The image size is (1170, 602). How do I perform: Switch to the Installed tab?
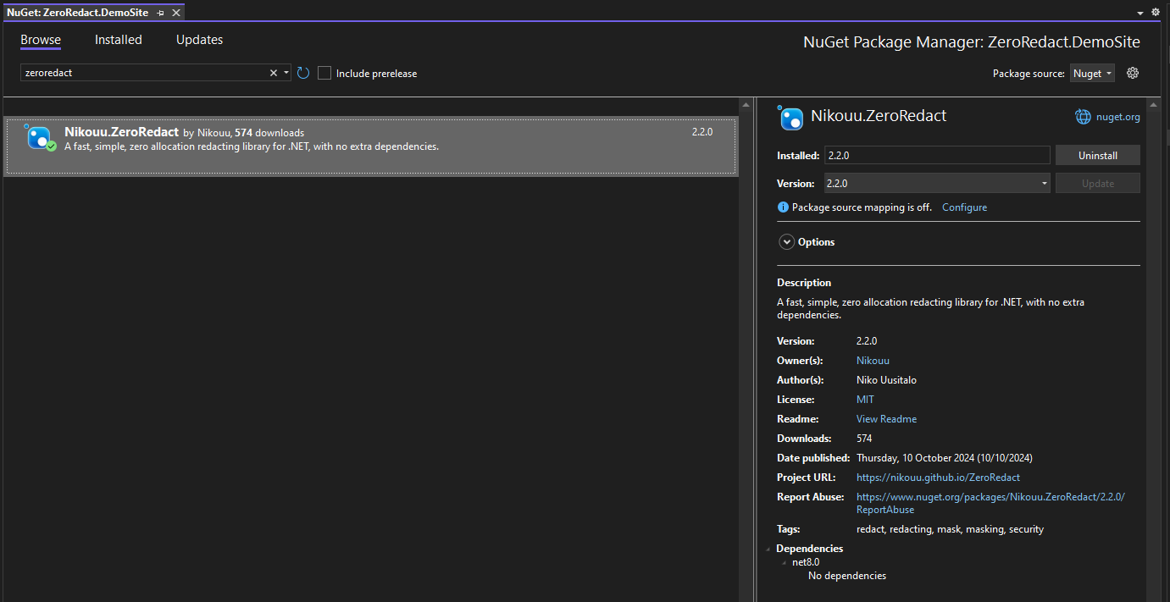(119, 40)
